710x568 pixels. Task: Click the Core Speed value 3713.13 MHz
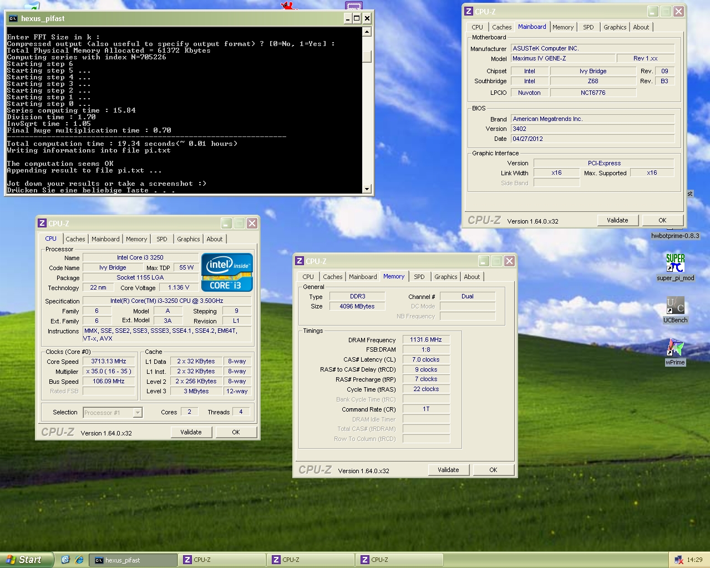109,361
